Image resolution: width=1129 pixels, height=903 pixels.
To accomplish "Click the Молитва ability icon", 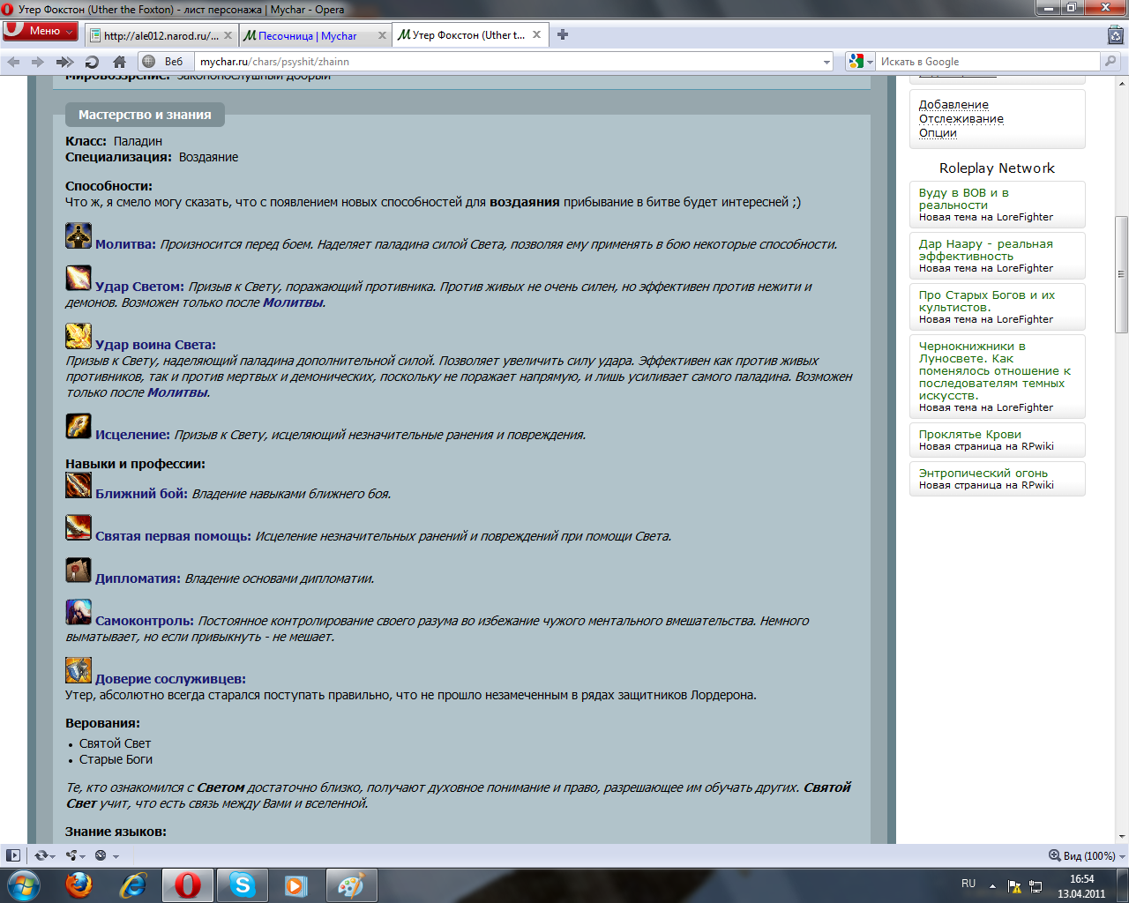I will [79, 235].
